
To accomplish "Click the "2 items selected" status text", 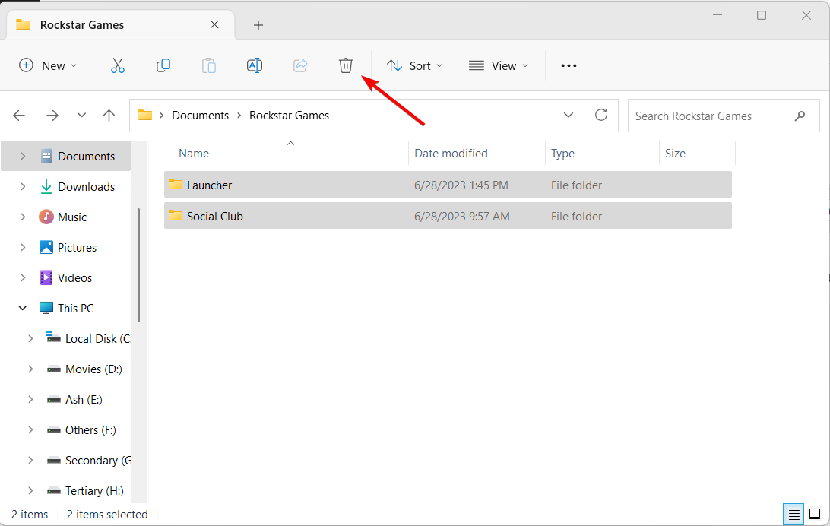I will click(x=107, y=515).
